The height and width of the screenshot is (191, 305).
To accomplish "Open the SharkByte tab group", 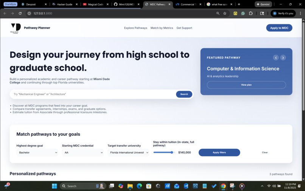I will 10,4.
